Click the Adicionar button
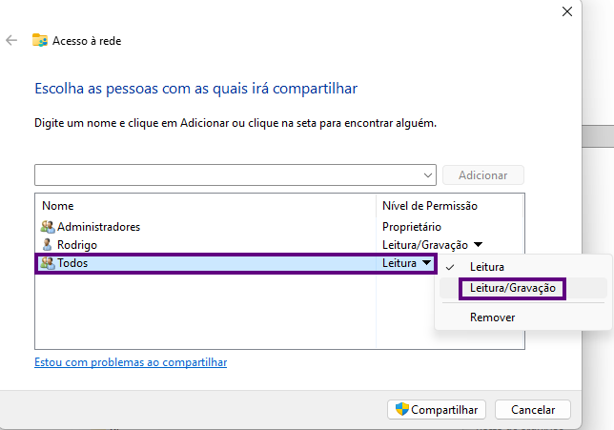This screenshot has width=614, height=430. point(483,175)
